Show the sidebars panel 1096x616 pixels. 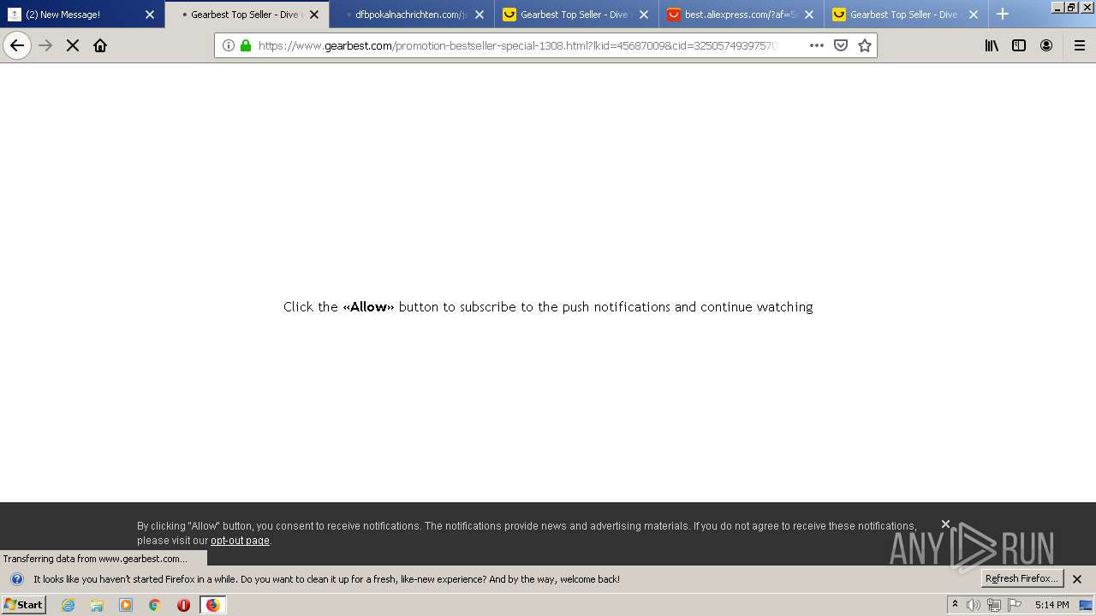(1019, 45)
